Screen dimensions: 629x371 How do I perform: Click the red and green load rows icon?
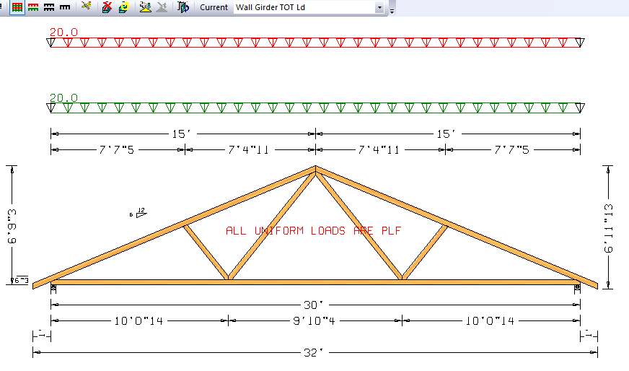[33, 7]
